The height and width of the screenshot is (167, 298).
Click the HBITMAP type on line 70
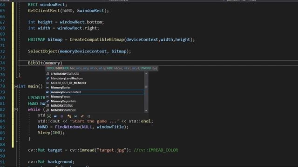[36, 39]
